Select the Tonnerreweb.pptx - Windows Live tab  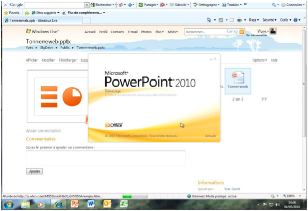point(43,21)
